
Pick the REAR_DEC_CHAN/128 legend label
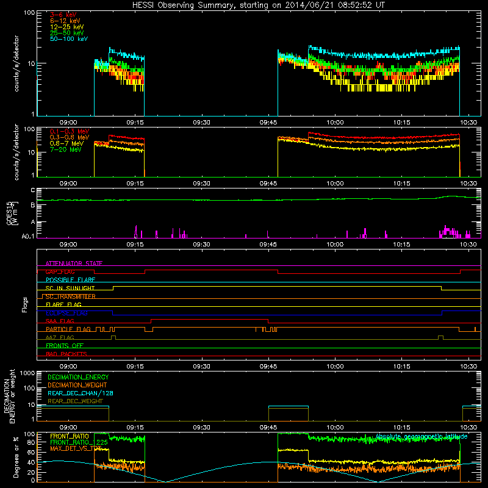(x=81, y=393)
